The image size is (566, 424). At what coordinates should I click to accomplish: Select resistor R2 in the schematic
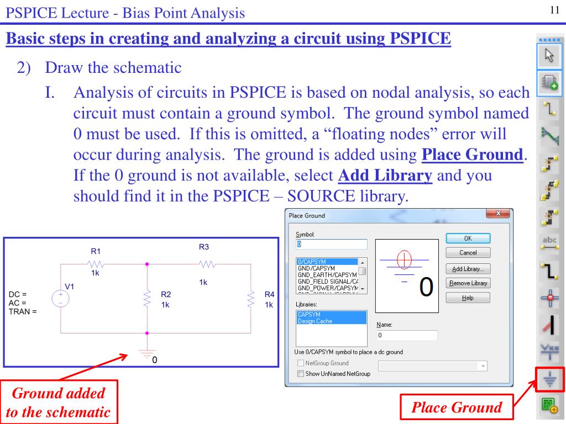(x=147, y=299)
